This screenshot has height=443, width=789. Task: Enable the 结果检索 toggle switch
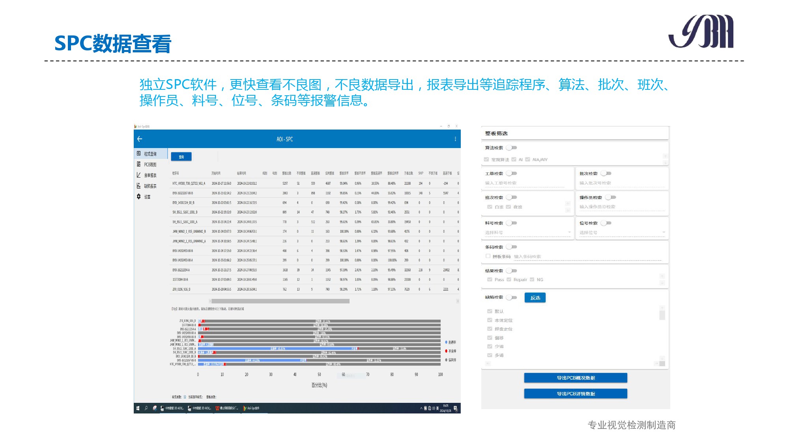click(x=512, y=271)
